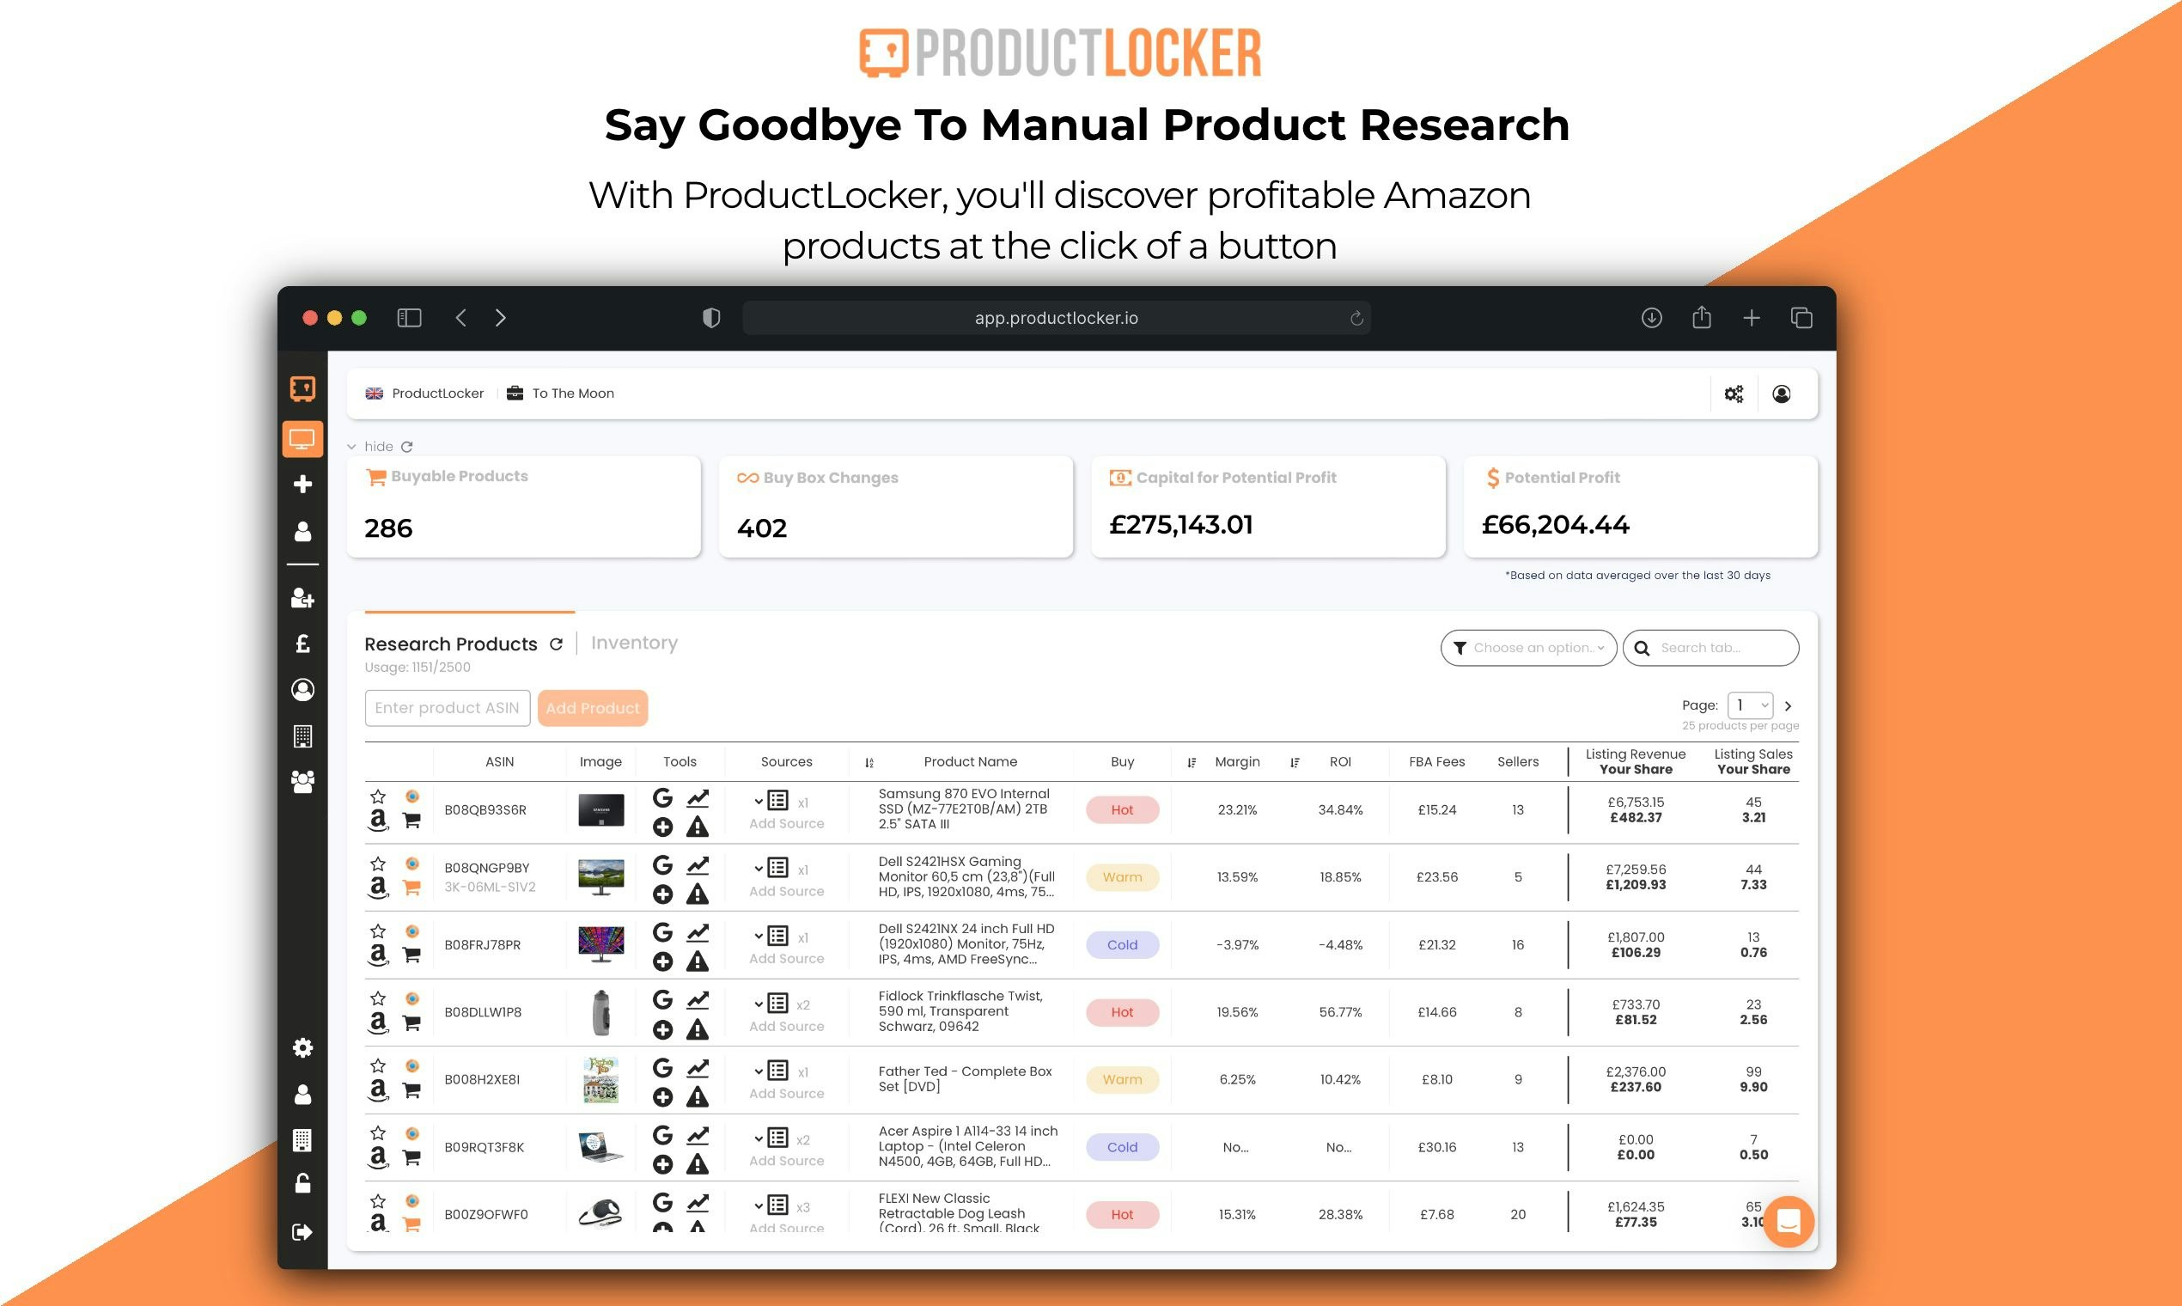Expand sources chevron for Fidlock row
This screenshot has height=1306, width=2182.
click(x=759, y=1004)
